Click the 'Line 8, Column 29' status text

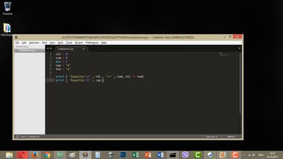pyautogui.click(x=30, y=136)
